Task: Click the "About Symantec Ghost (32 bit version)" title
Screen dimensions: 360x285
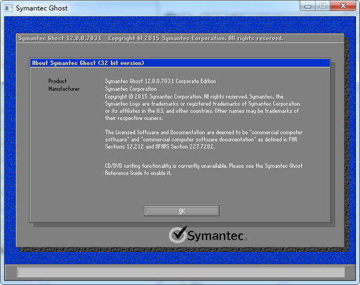Action: (88, 63)
